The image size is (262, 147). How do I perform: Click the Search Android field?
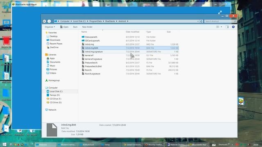tap(219, 21)
